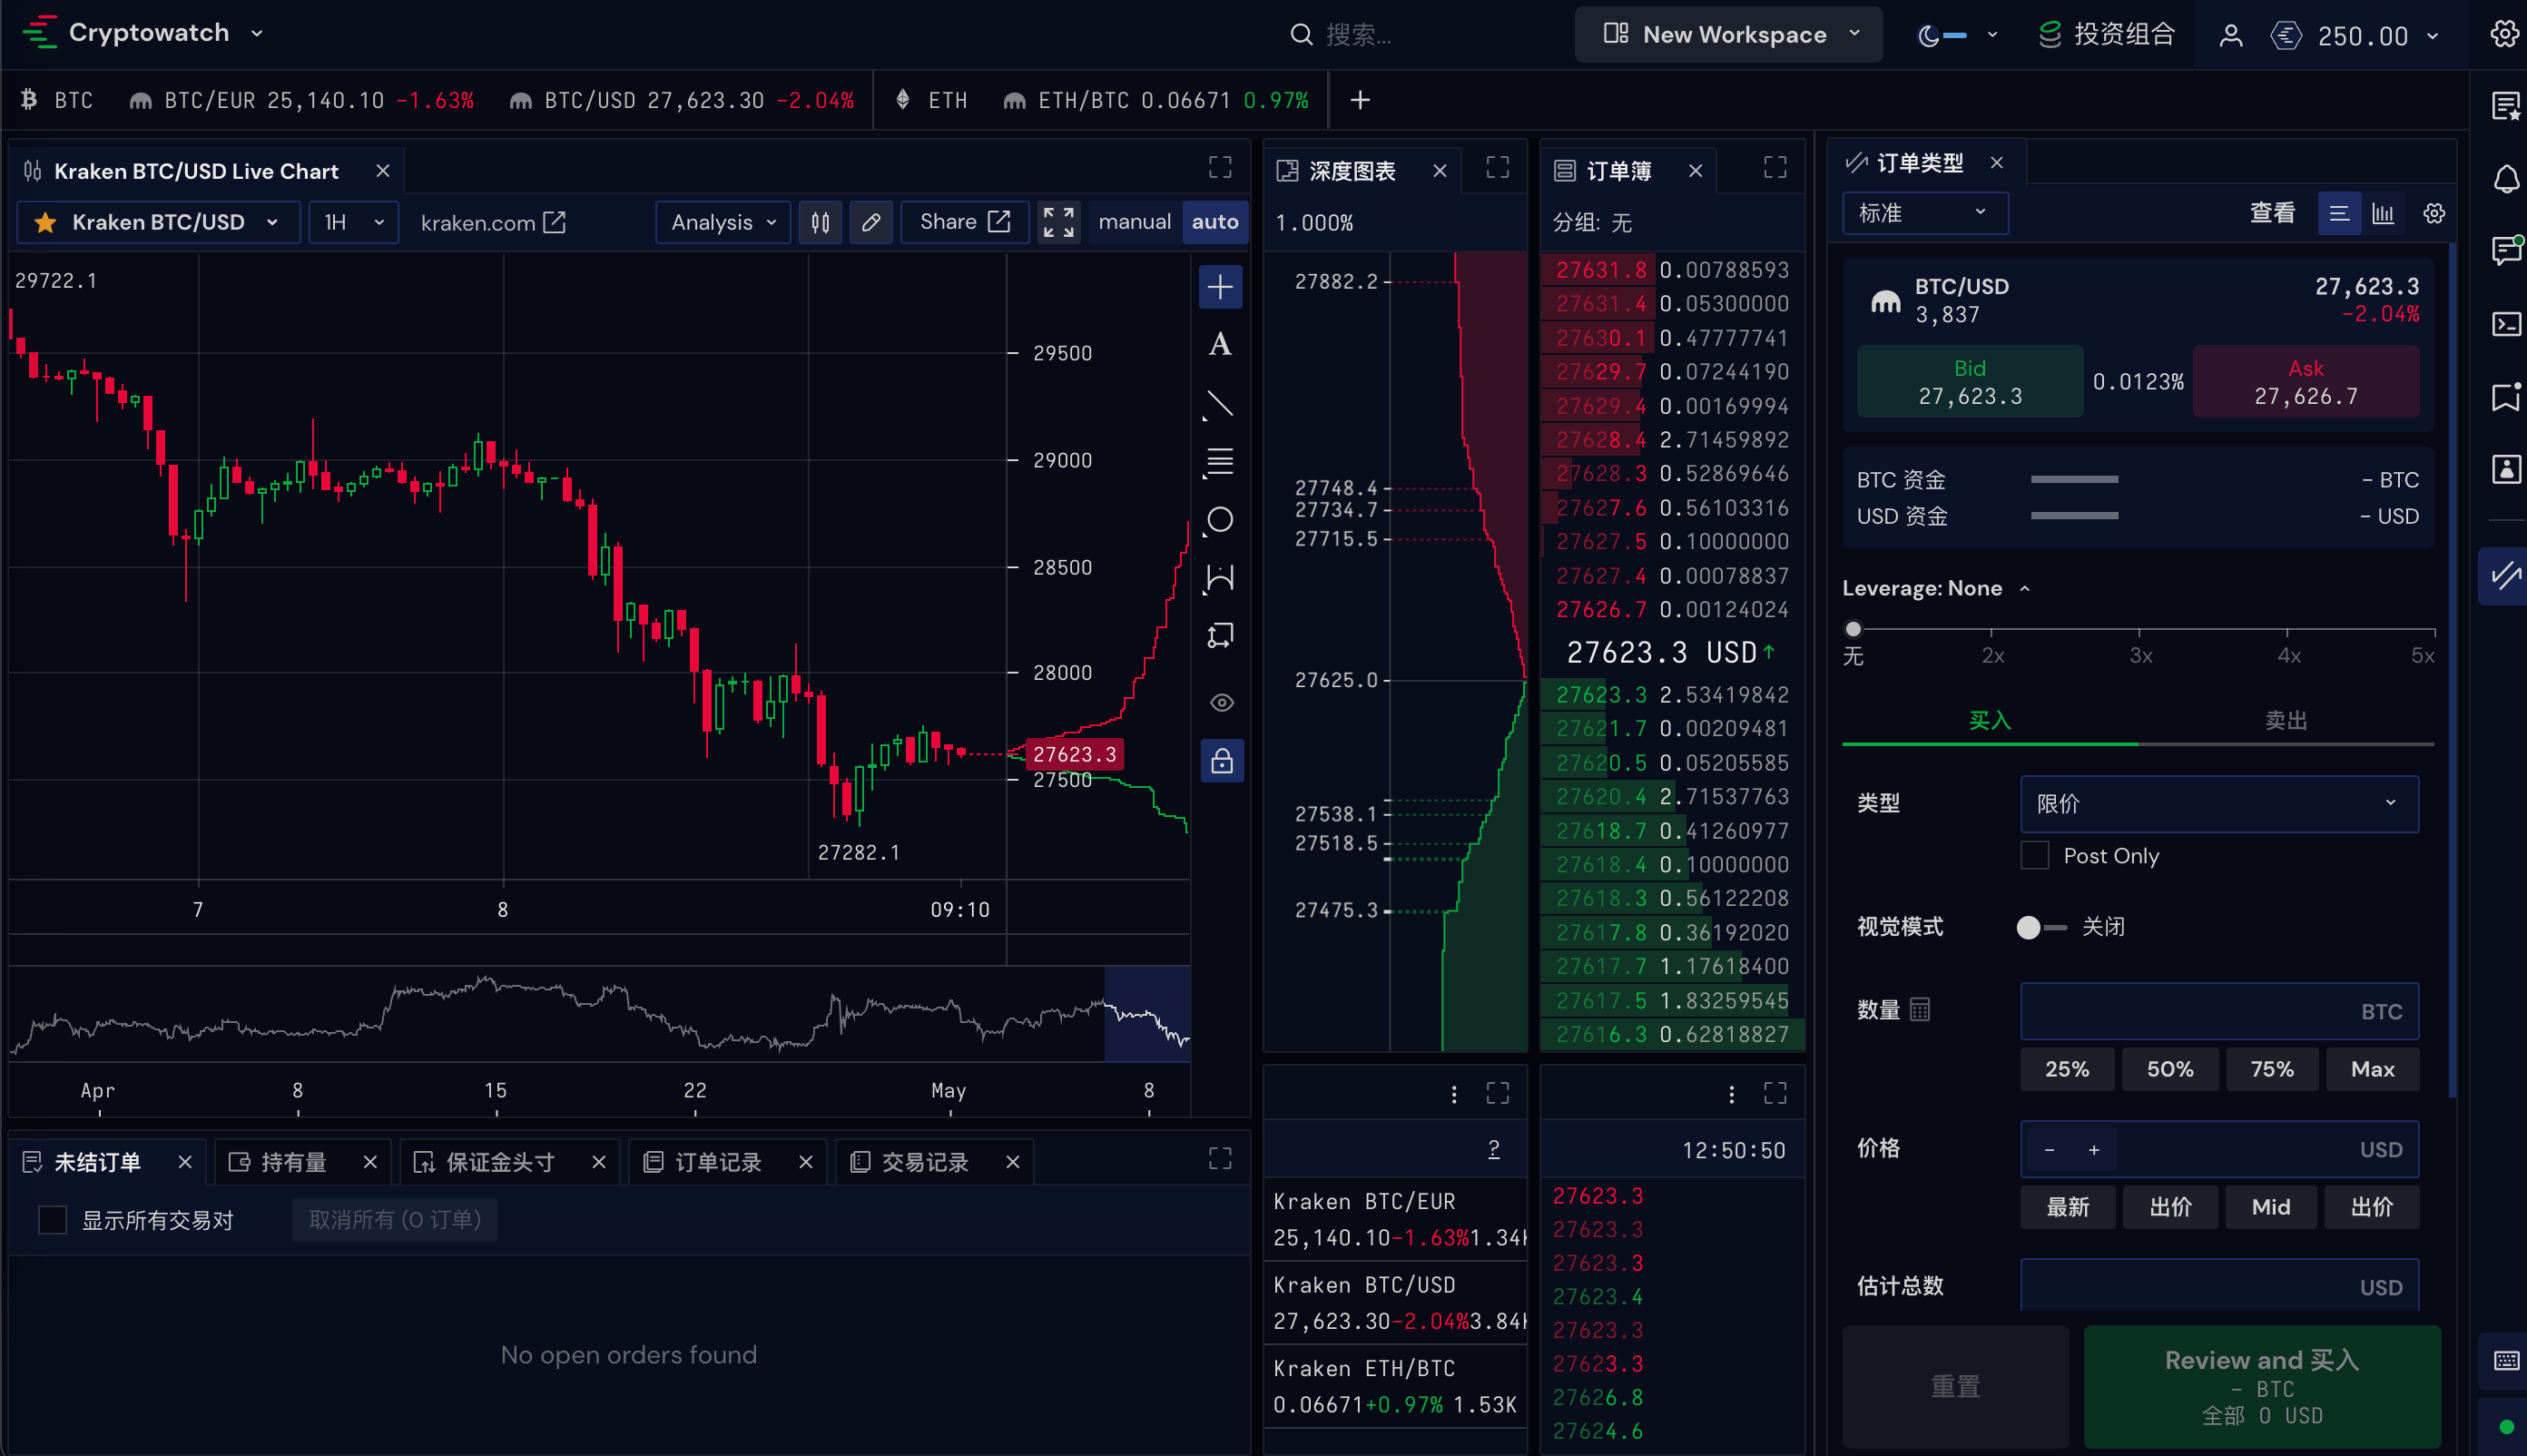
Task: Switch chart scaling to manual
Action: coord(1134,222)
